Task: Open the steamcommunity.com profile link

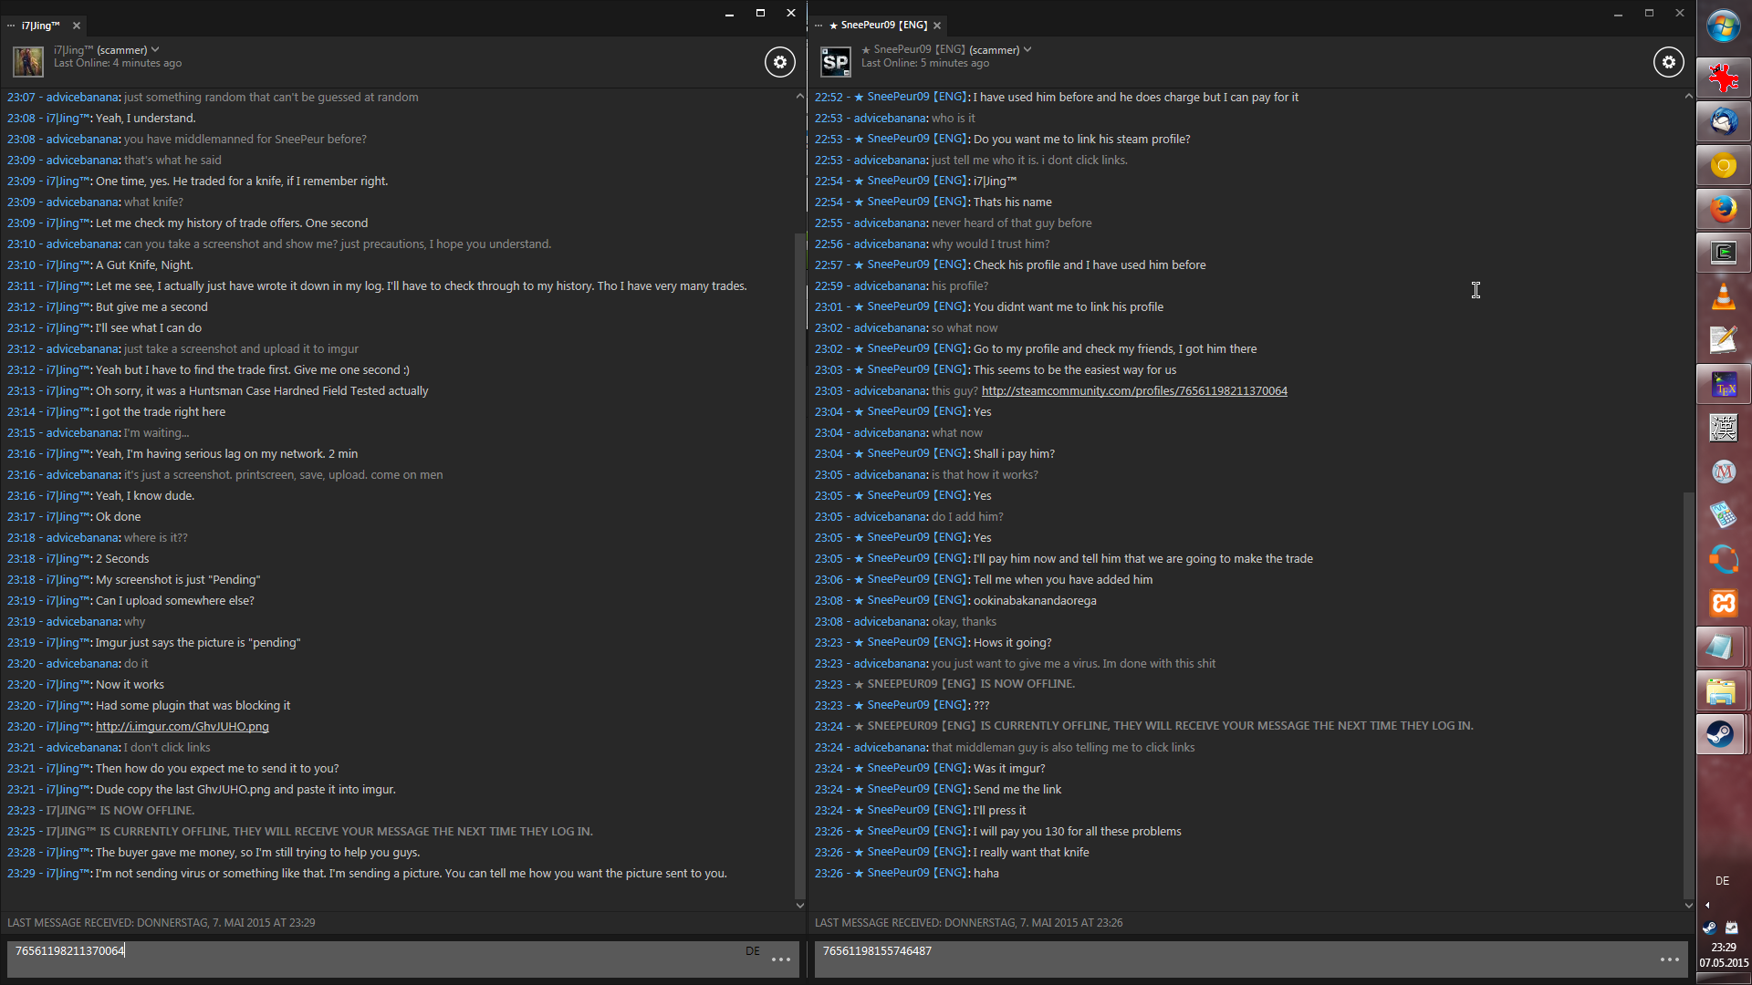Action: click(1133, 391)
